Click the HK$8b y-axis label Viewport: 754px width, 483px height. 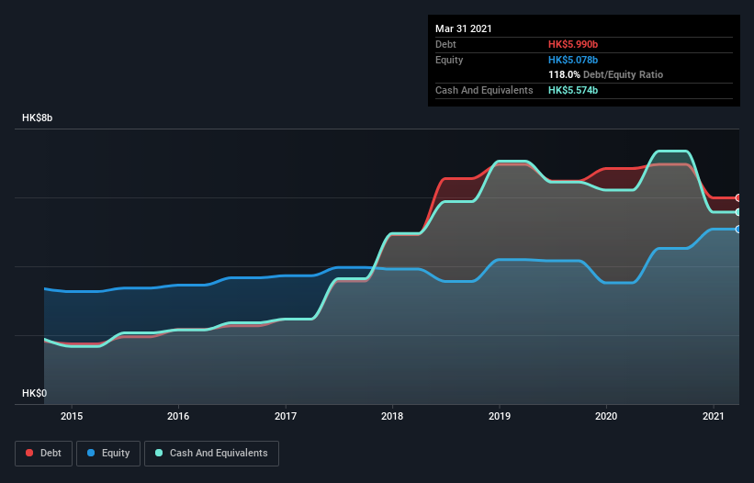pos(37,118)
